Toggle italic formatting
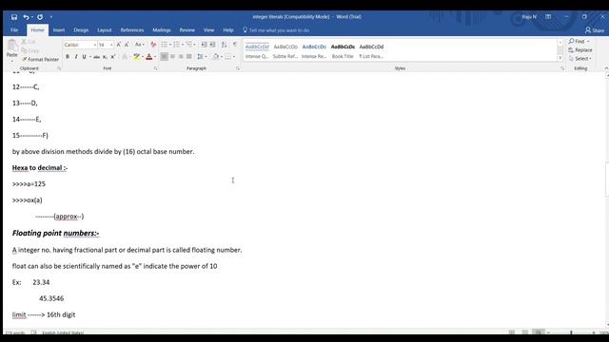 (76, 57)
